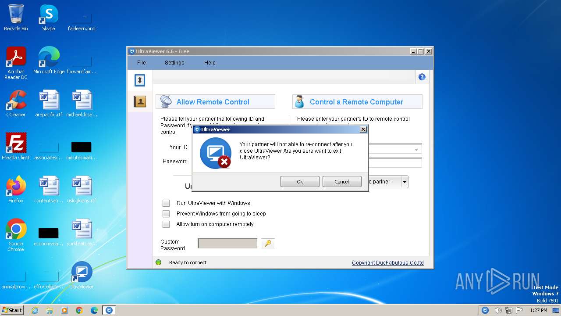The width and height of the screenshot is (561, 316).
Task: Close the UltraViewer confirmation dialog
Action: point(363,129)
